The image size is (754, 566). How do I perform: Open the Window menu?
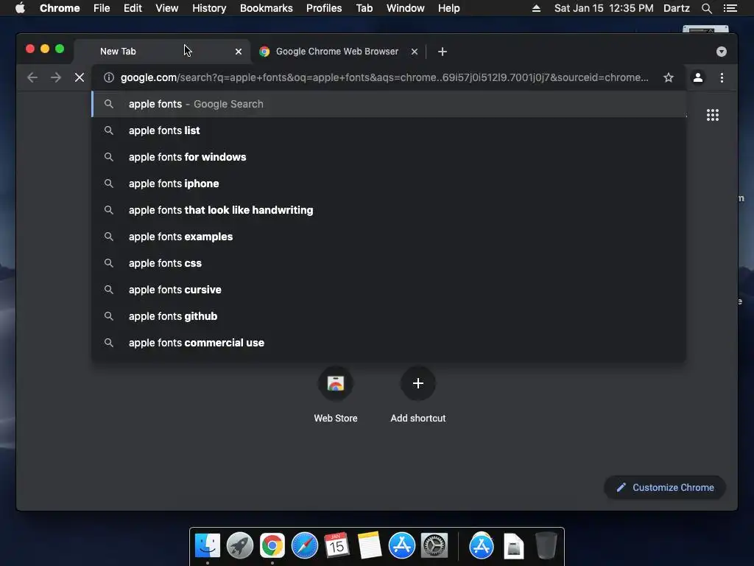click(406, 8)
